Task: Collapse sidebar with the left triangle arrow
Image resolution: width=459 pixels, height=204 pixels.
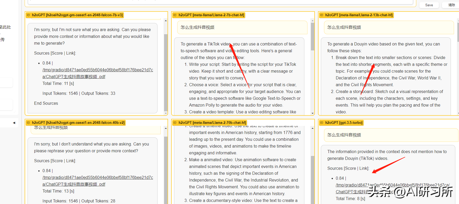Action: 14,123
